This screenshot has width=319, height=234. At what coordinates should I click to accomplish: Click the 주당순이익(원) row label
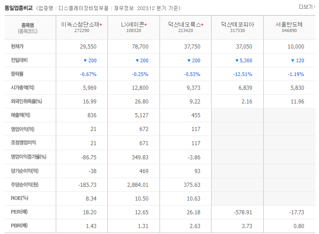(x=25, y=185)
